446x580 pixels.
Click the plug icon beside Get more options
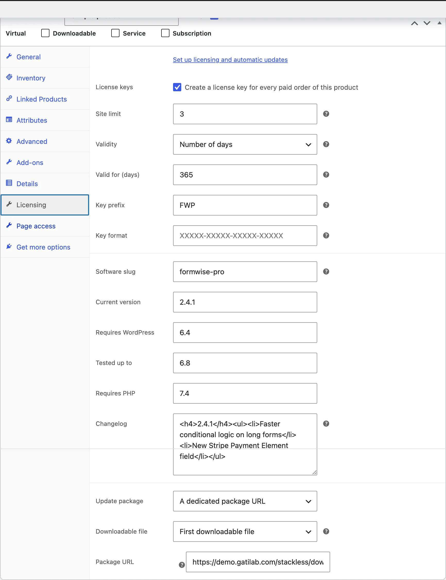(x=9, y=246)
